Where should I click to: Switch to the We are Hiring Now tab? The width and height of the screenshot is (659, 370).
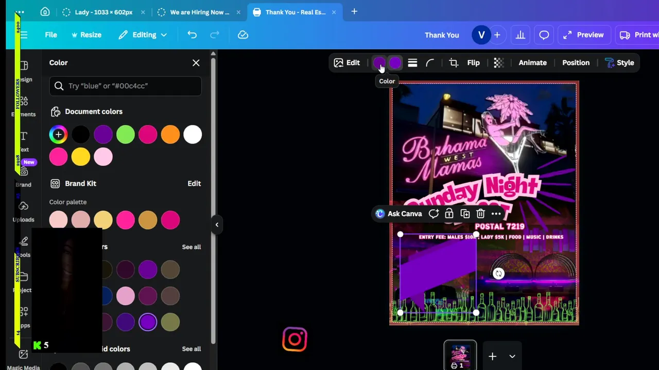[200, 12]
